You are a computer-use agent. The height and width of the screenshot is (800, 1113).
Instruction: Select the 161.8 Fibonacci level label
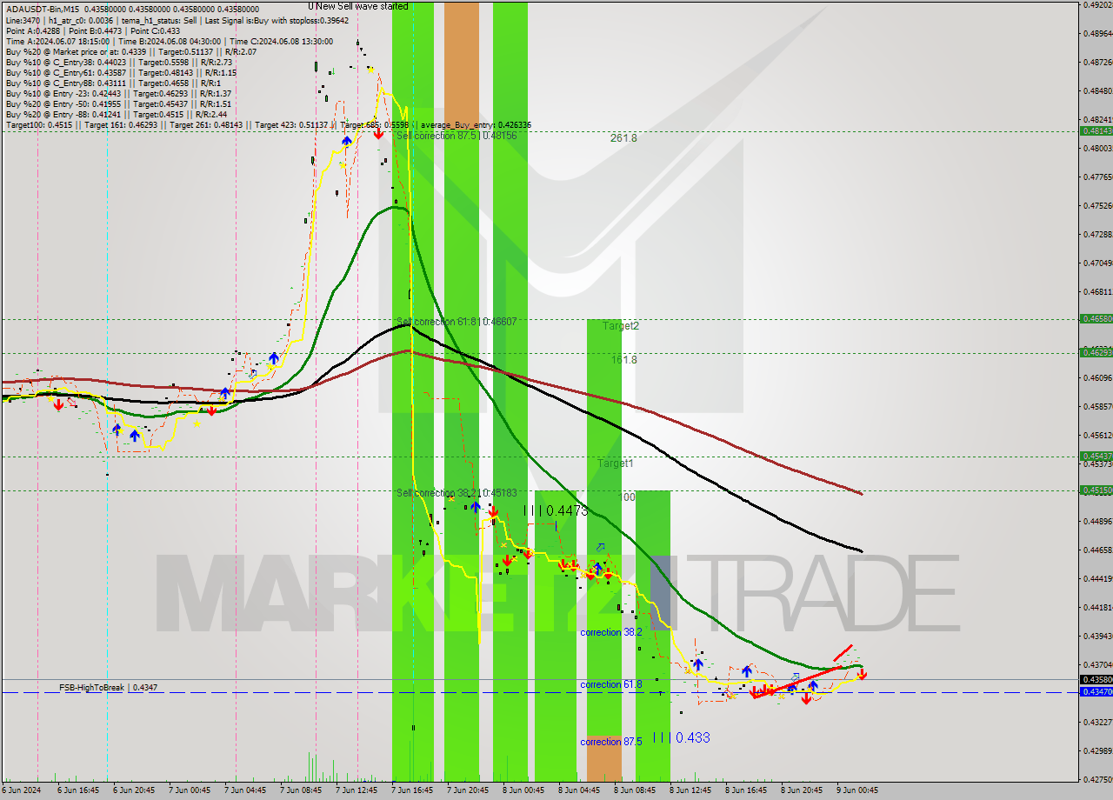[623, 359]
